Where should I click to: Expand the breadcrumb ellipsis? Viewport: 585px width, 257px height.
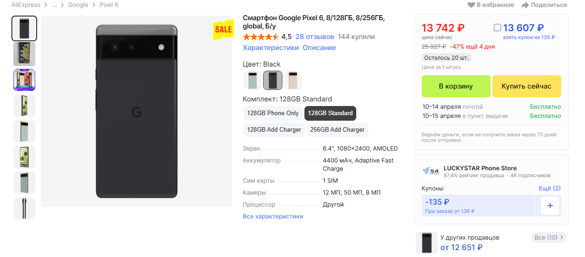(x=54, y=5)
